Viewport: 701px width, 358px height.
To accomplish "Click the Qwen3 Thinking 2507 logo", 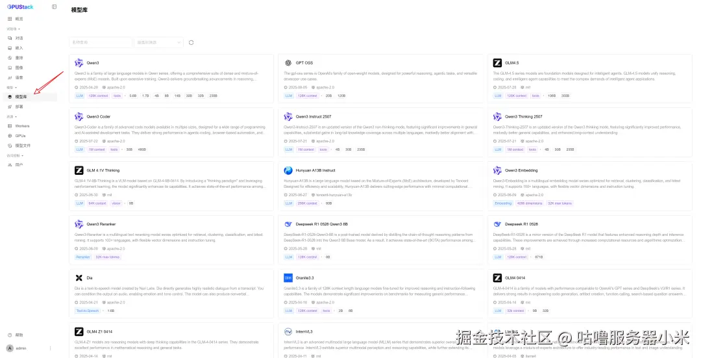I will 497,116.
